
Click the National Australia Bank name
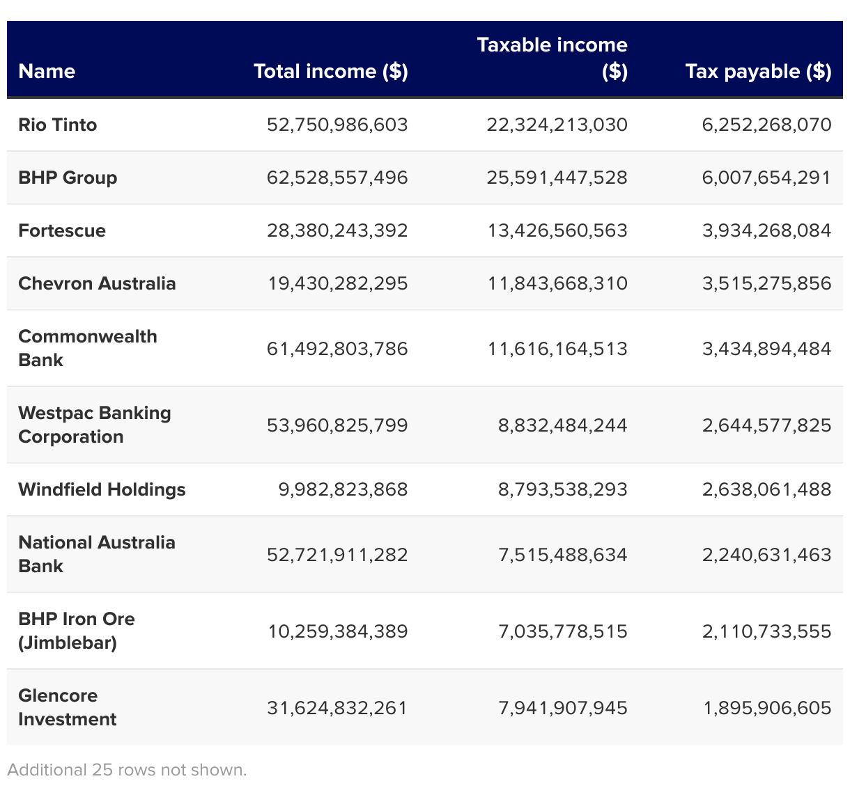[x=97, y=554]
